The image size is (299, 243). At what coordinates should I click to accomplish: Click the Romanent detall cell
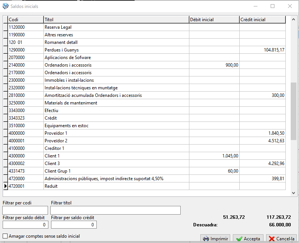click(116, 42)
